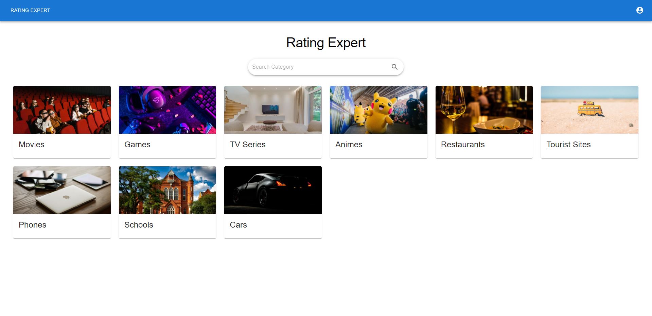Open the Cars dark car image

(273, 190)
